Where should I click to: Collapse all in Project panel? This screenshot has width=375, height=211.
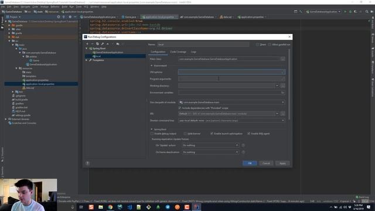[64, 17]
